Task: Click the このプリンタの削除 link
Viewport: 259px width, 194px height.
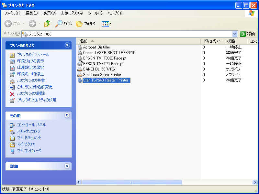Action: (x=31, y=93)
